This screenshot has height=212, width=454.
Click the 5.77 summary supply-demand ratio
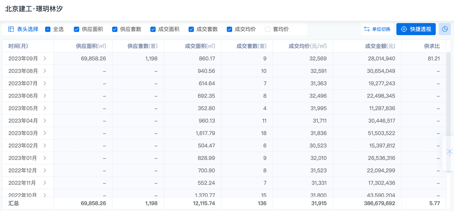tap(435, 203)
